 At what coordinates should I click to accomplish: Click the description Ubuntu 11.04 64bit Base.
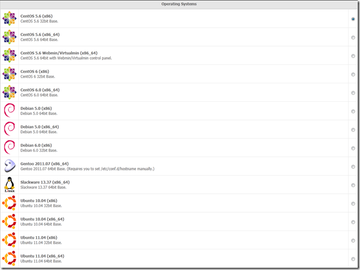pyautogui.click(x=41, y=261)
